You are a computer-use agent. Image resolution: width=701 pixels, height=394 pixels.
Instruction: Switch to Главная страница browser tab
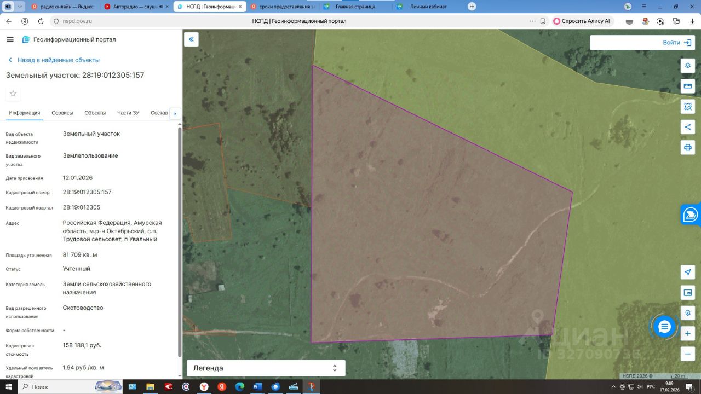355,7
